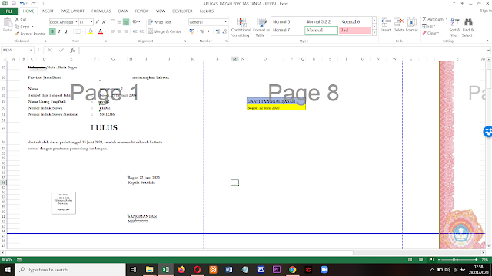Open the Borders dropdown
Image resolution: width=492 pixels, height=276 pixels.
[x=83, y=31]
